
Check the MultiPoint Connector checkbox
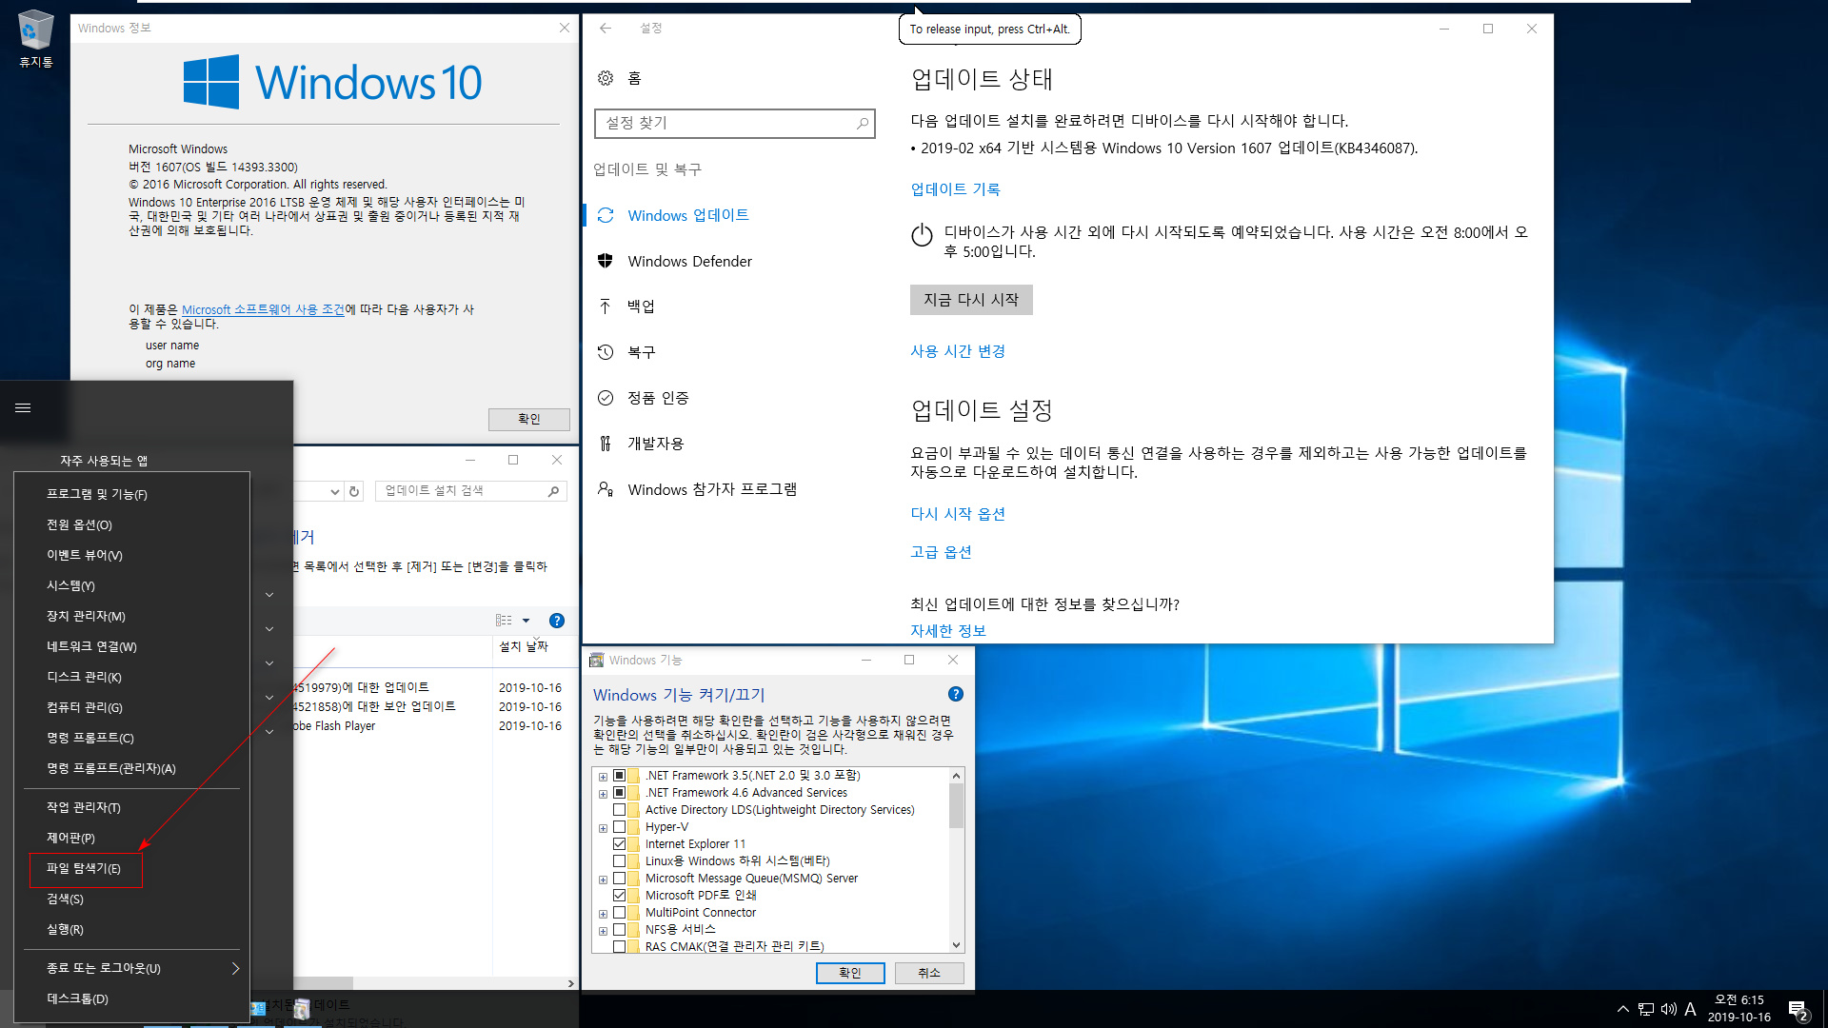click(620, 913)
